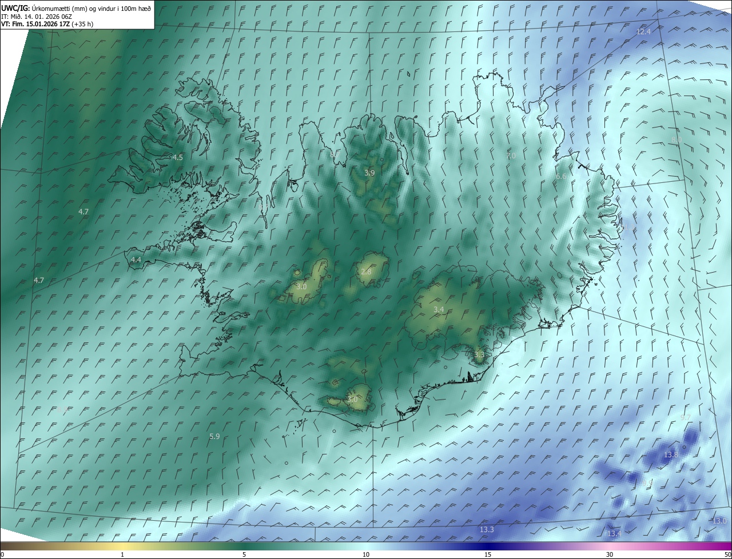Click the color bar directly above the 15 tick
Screen dimensions: 732x559
[x=488, y=546]
